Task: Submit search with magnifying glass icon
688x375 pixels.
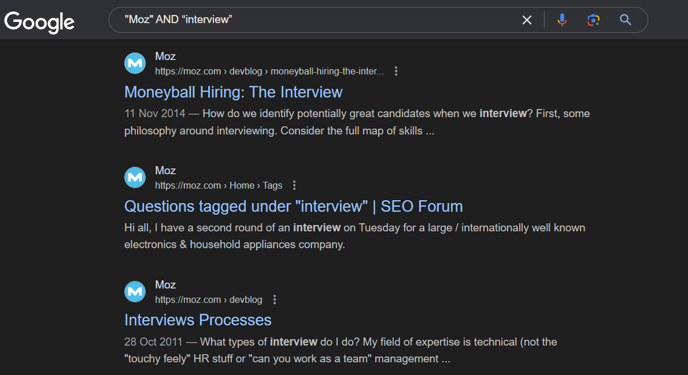Action: point(625,20)
